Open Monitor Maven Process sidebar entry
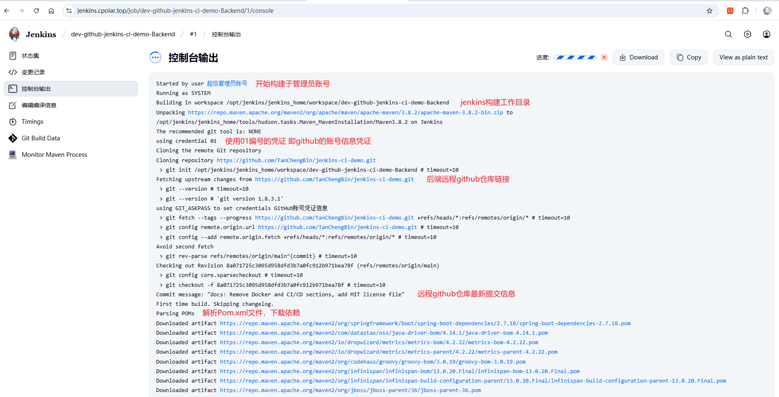This screenshot has width=779, height=397. (x=71, y=155)
